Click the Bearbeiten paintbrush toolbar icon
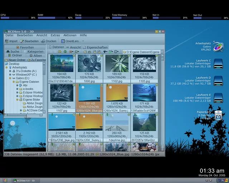The height and width of the screenshot is (183, 229). [22, 41]
